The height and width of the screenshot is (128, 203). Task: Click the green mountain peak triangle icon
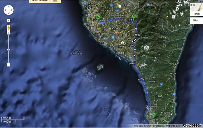pos(167,16)
